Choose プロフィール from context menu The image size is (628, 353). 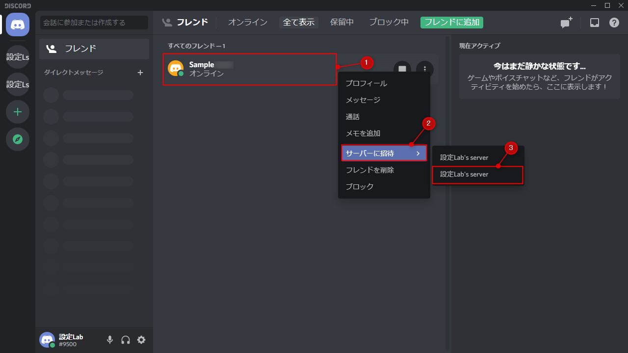384,83
